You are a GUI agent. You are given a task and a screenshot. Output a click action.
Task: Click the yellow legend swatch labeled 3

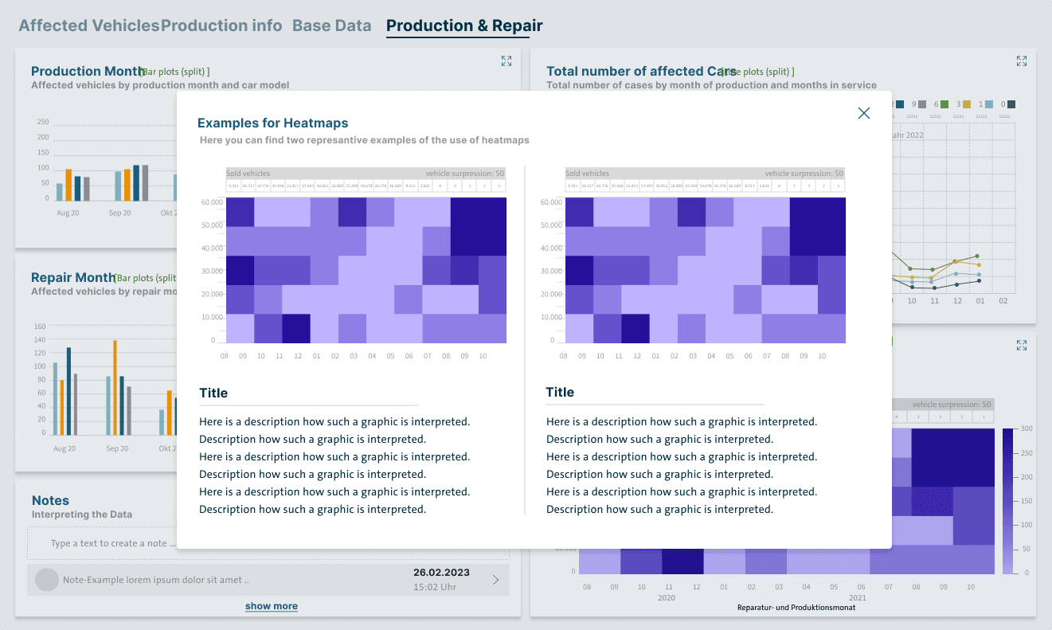tap(966, 104)
